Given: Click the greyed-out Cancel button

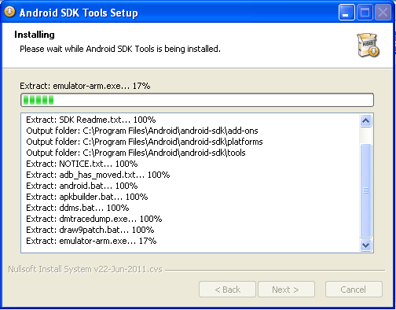Looking at the screenshot, I should 354,290.
